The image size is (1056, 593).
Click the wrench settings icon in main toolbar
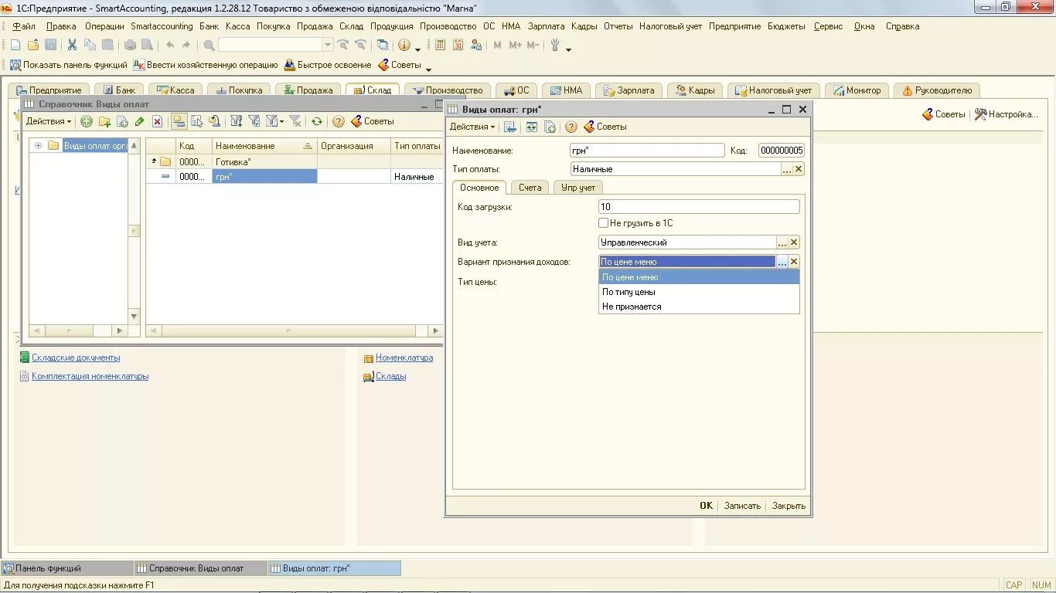coord(555,46)
